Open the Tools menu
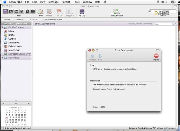The width and height of the screenshot is (180, 131). [76, 2]
